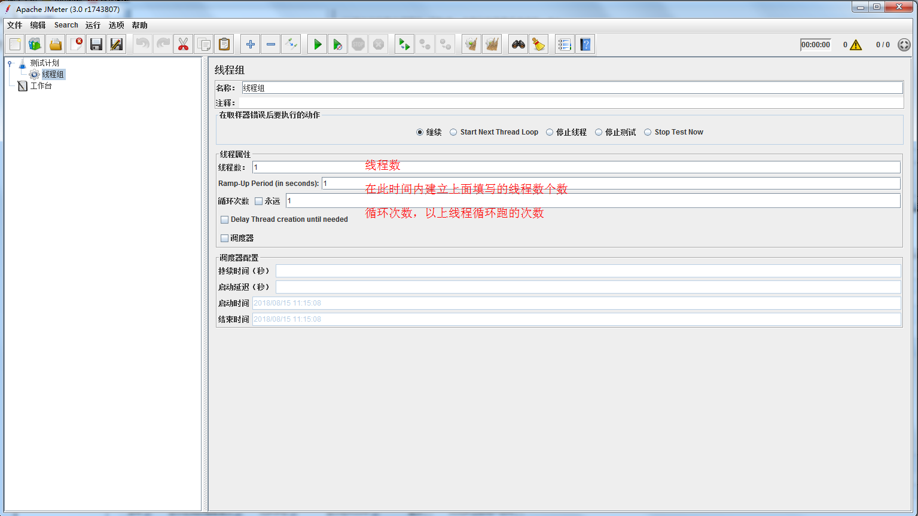Close the test plan using Close icon

(x=76, y=44)
